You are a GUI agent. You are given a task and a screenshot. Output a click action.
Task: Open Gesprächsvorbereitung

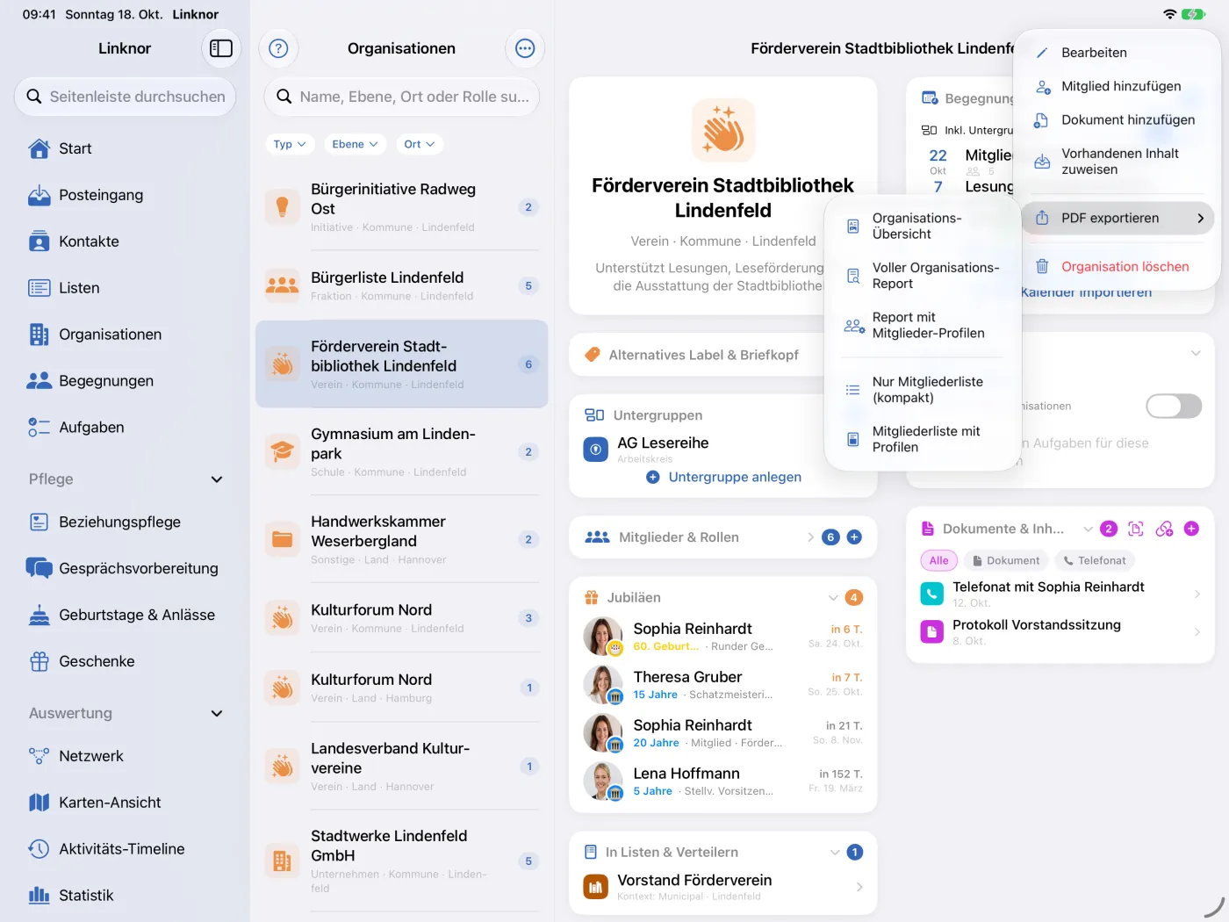tap(125, 568)
